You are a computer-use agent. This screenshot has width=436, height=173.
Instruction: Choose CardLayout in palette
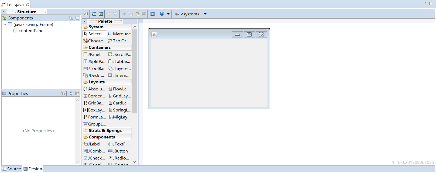(x=119, y=103)
